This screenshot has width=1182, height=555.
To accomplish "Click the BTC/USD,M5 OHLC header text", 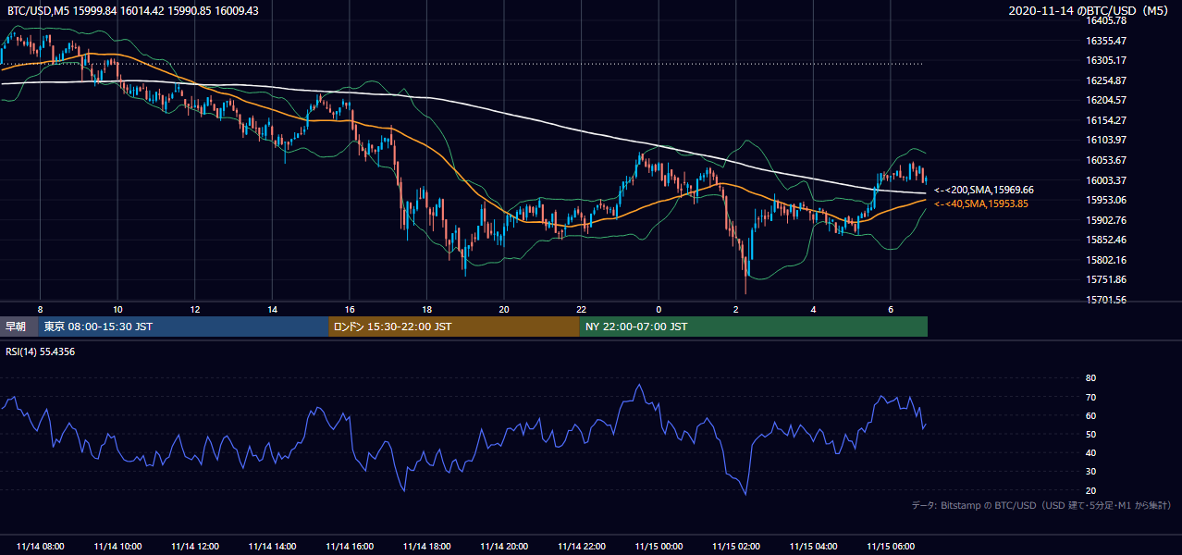I will point(133,11).
